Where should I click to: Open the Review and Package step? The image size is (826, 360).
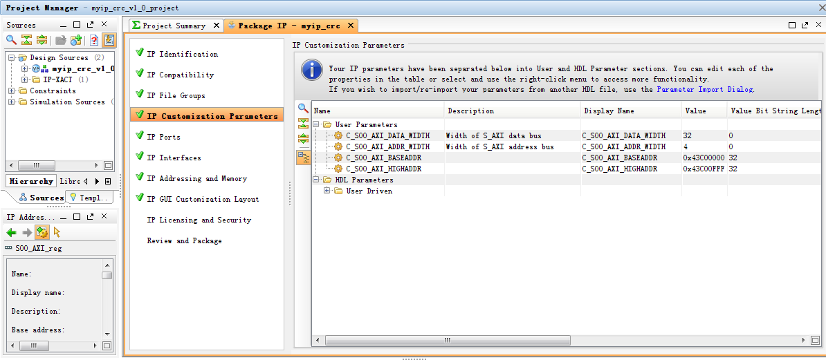tap(185, 241)
